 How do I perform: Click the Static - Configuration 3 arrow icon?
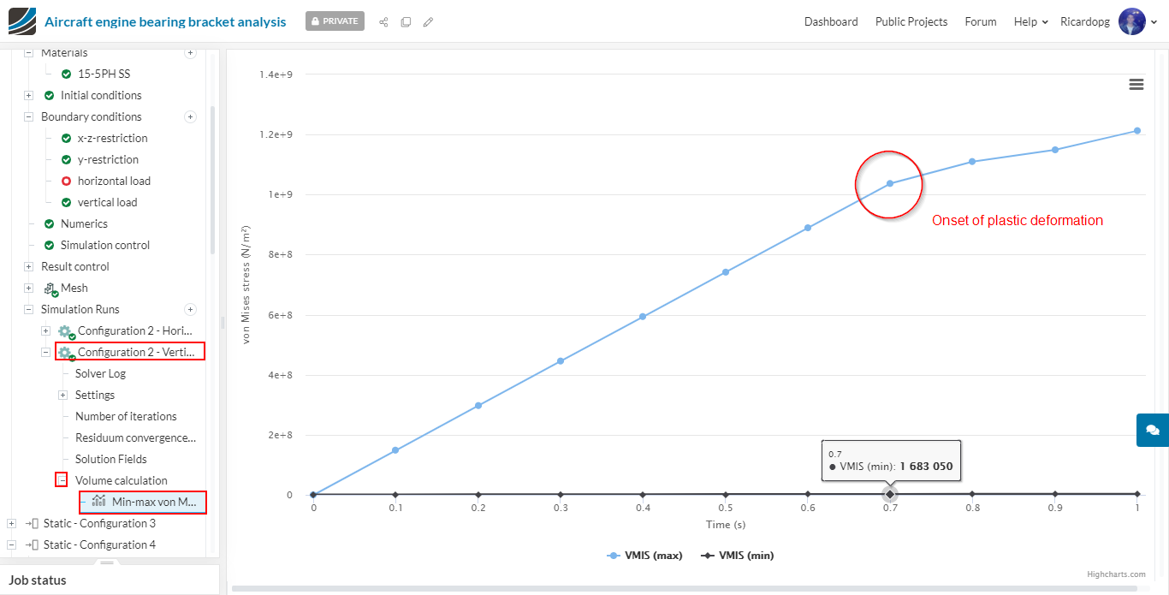click(33, 523)
